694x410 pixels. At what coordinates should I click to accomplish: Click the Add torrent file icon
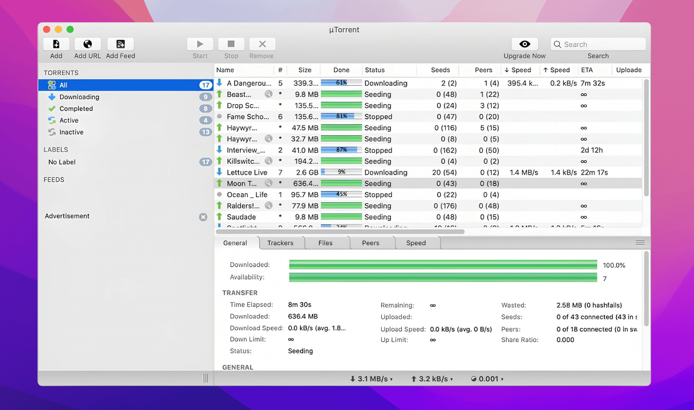point(56,44)
